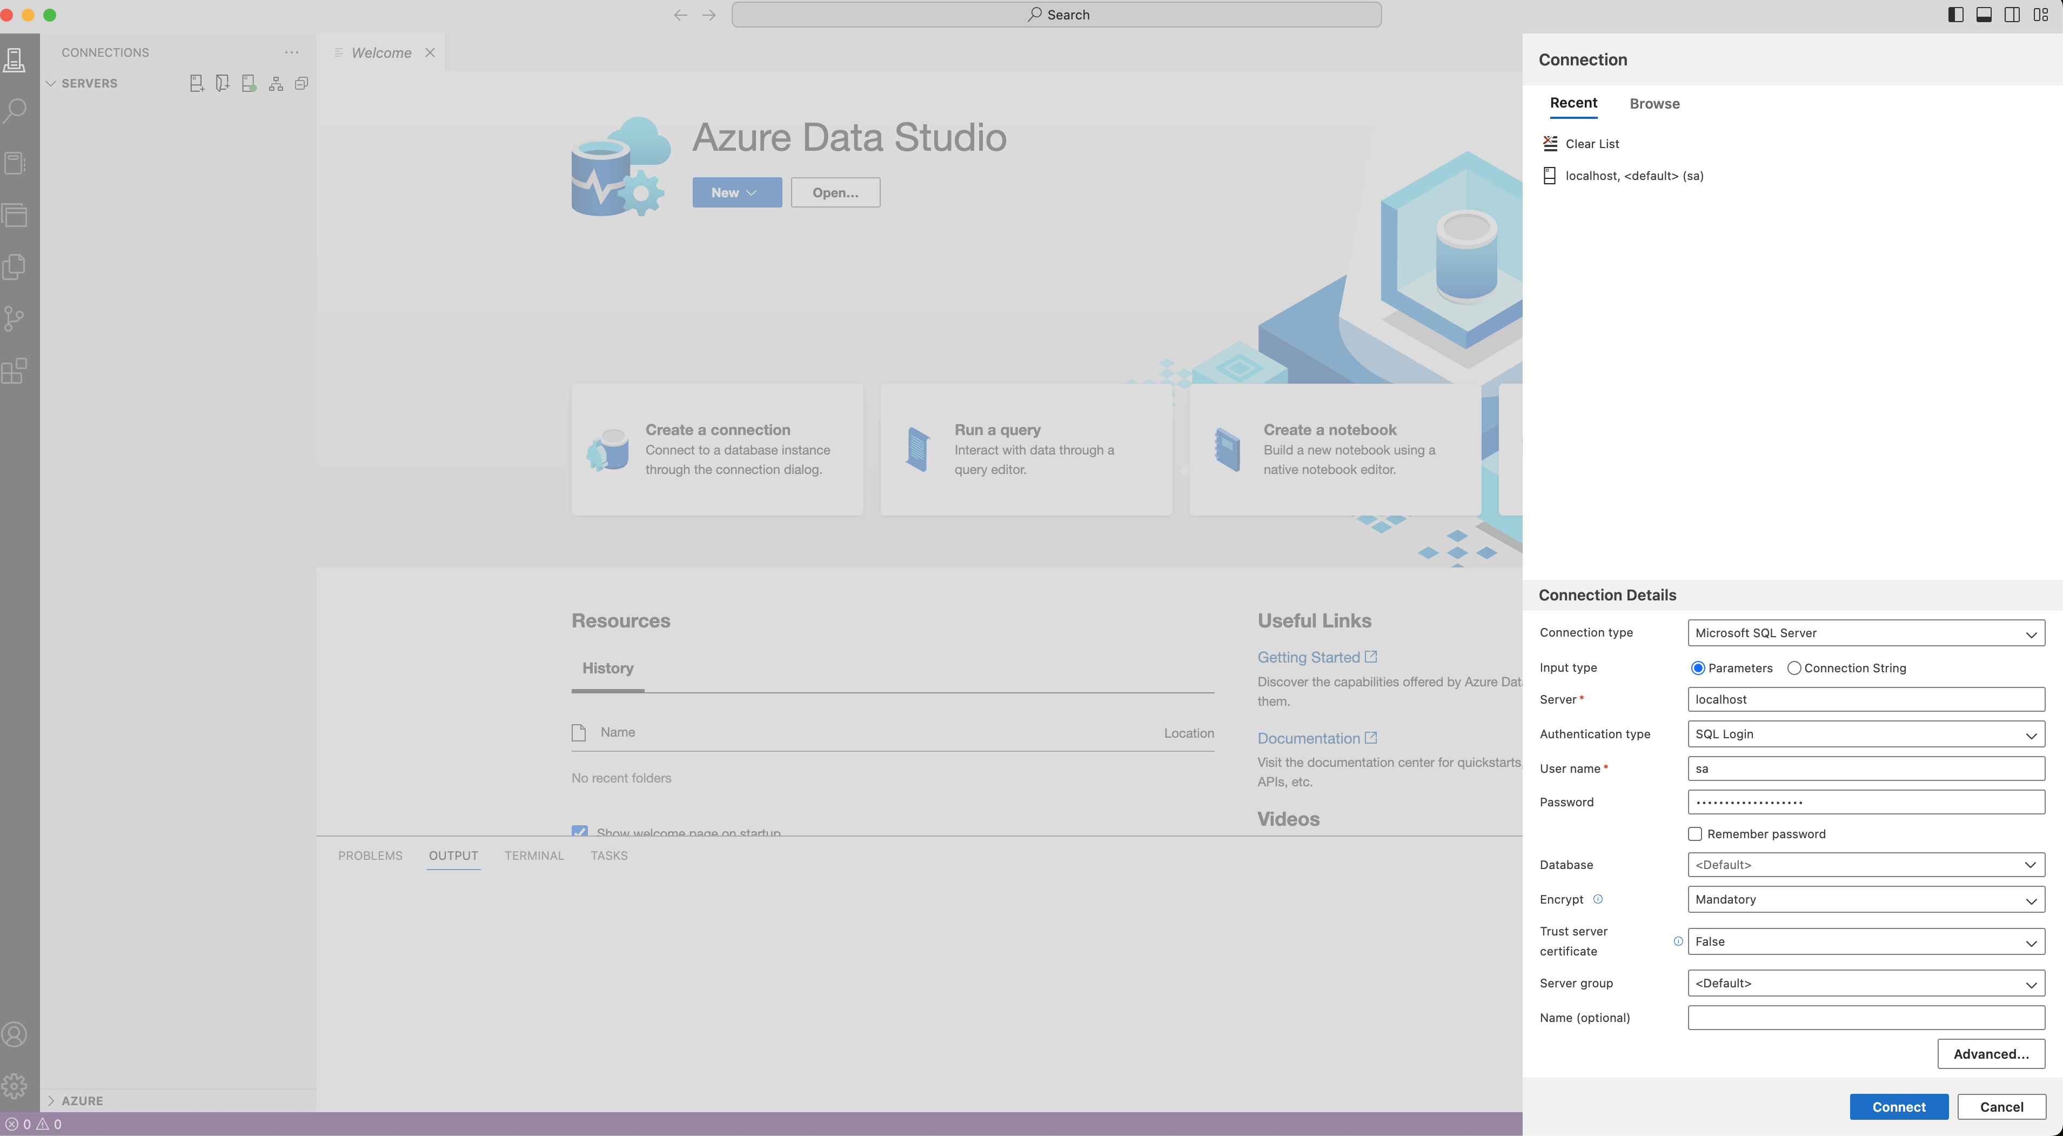The width and height of the screenshot is (2063, 1136).
Task: Open the Encrypt Mandatory dropdown
Action: click(x=1865, y=900)
